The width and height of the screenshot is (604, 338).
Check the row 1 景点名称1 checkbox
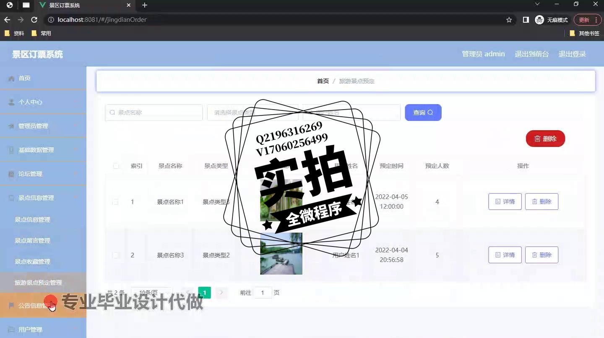tap(115, 202)
